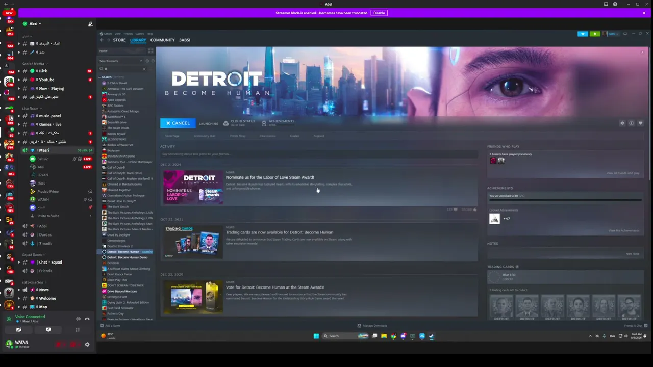Favorite Detroit using the heart icon

click(640, 123)
